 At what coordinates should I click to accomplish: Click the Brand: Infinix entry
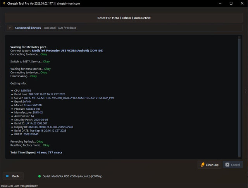[x=22, y=102]
